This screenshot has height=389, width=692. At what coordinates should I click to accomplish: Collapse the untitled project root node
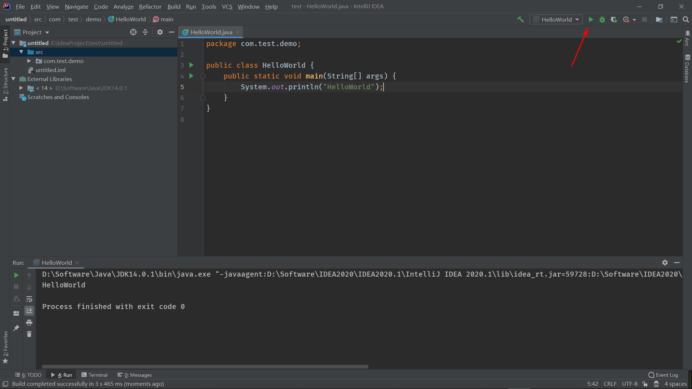[14, 43]
